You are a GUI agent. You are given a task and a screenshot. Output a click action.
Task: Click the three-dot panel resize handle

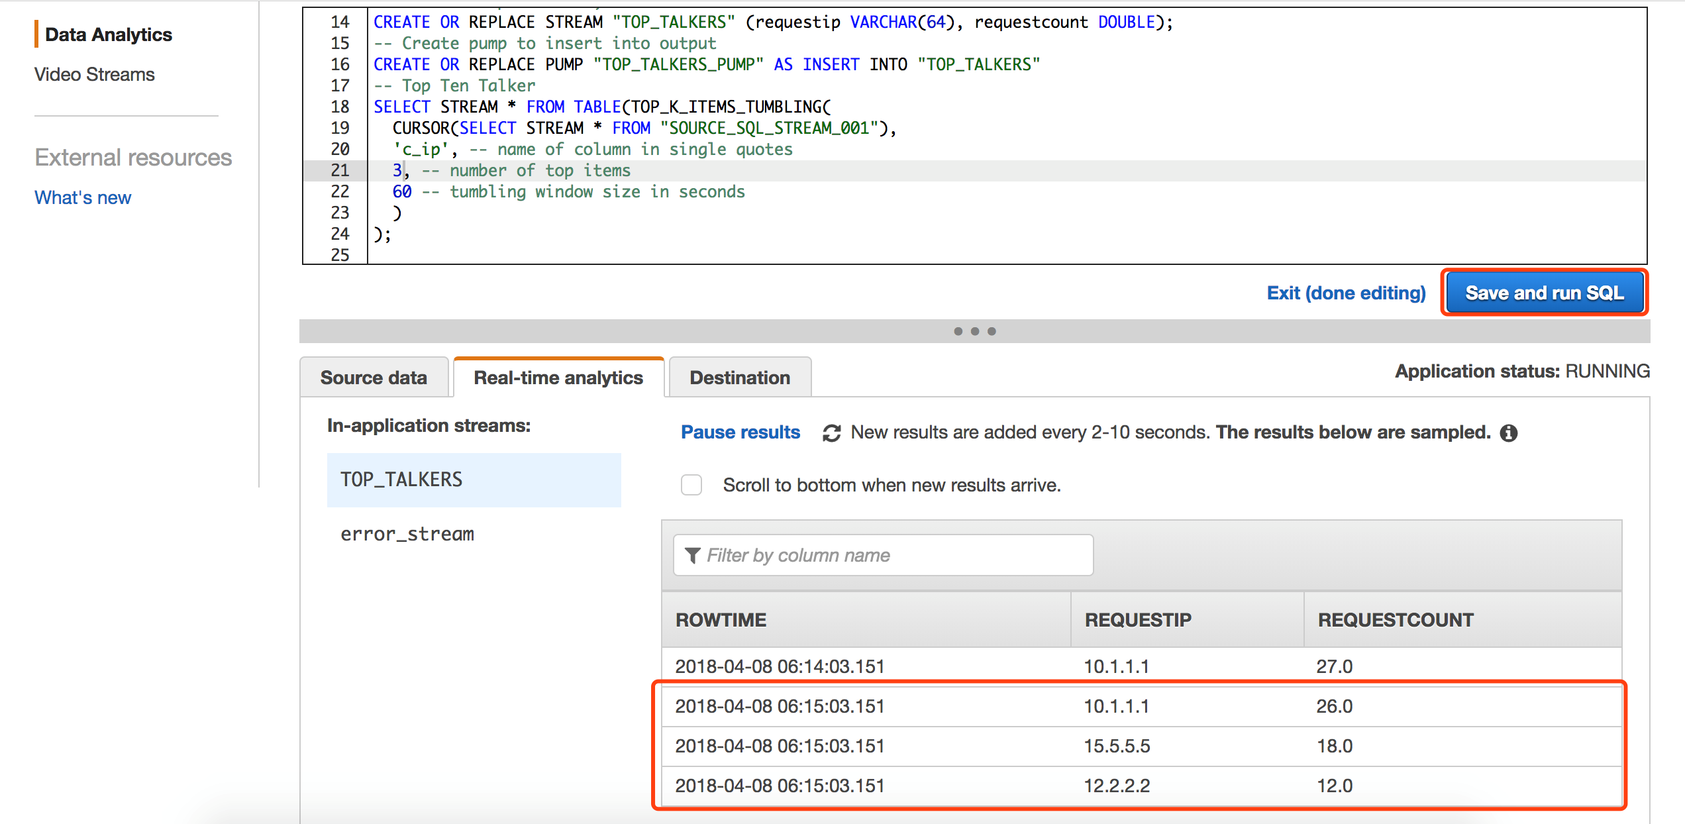coord(974,331)
